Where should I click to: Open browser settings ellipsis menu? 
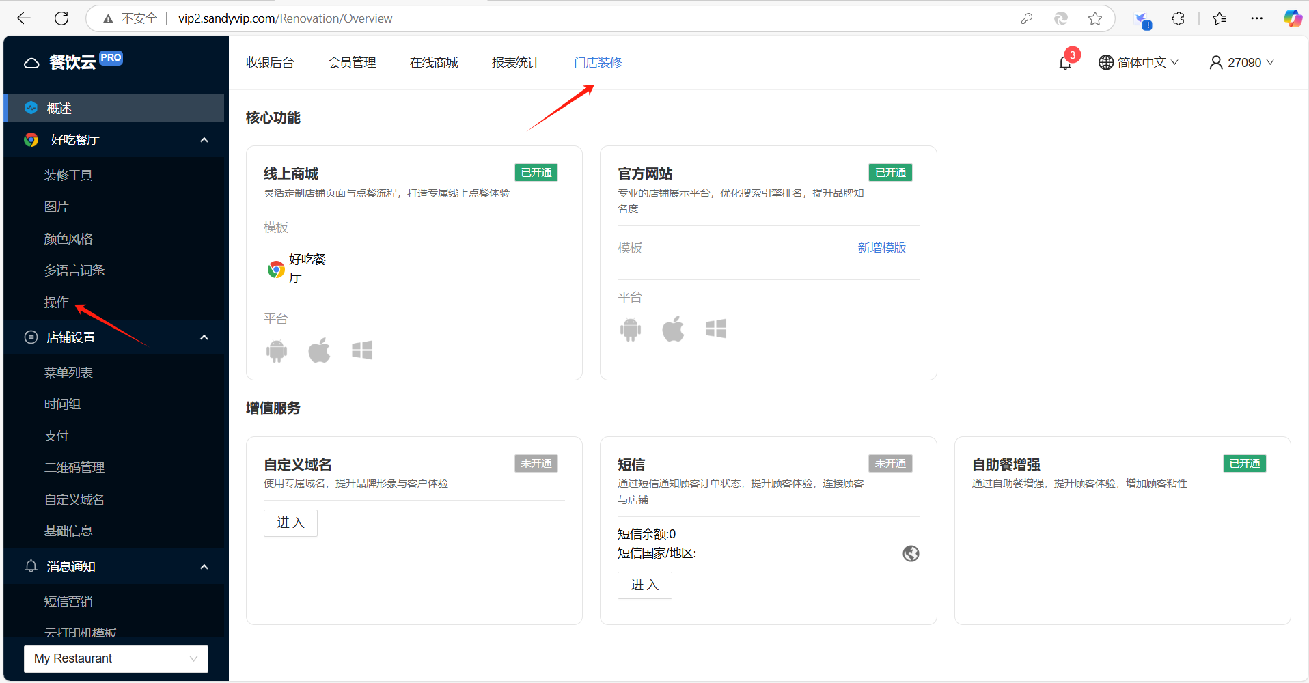(x=1256, y=18)
